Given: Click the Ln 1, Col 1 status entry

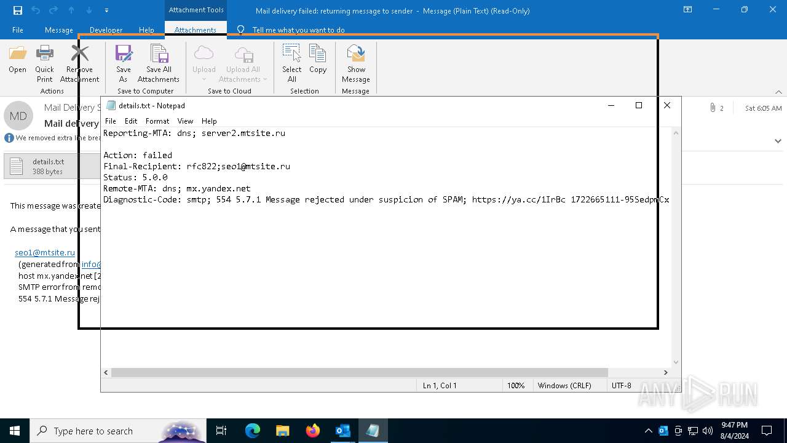Looking at the screenshot, I should [440, 385].
